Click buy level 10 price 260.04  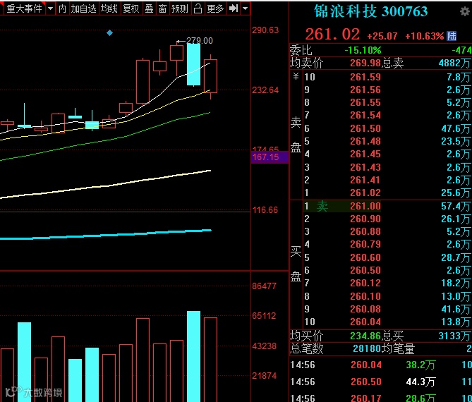pyautogui.click(x=365, y=322)
